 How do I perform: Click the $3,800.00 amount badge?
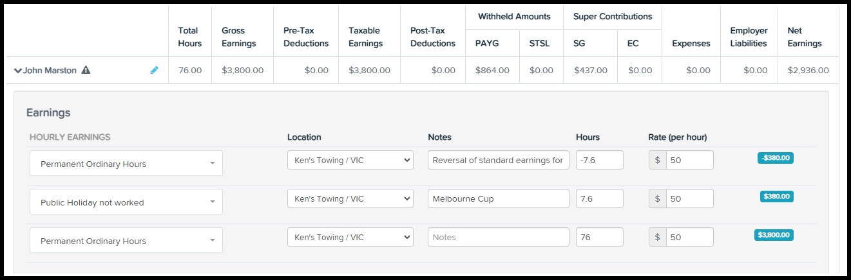(x=774, y=235)
